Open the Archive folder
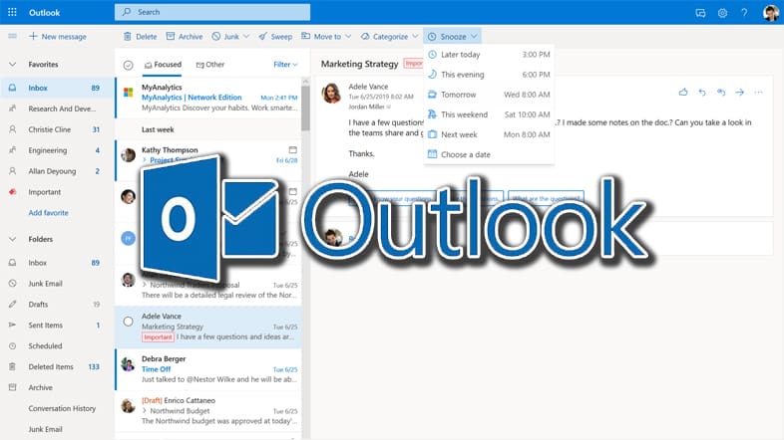 point(56,387)
